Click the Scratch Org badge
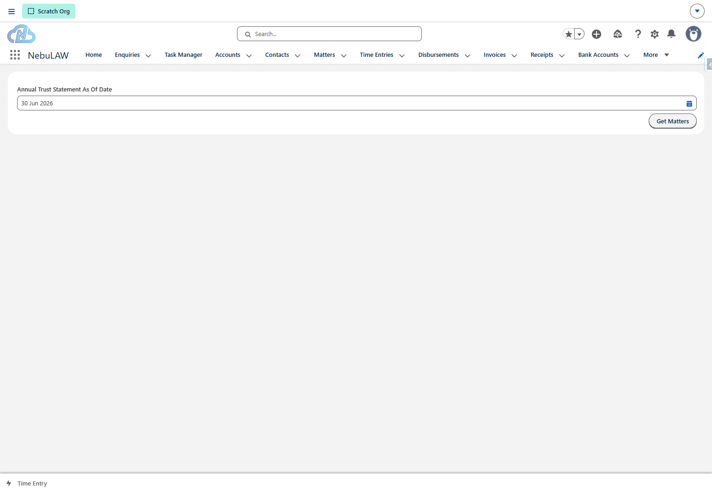Viewport: 712px width, 492px height. 49,11
